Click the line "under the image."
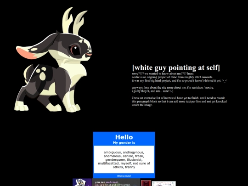248x186 pixels. tap(142, 105)
